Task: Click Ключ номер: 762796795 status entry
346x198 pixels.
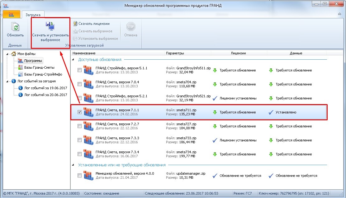Action: (x=294, y=193)
